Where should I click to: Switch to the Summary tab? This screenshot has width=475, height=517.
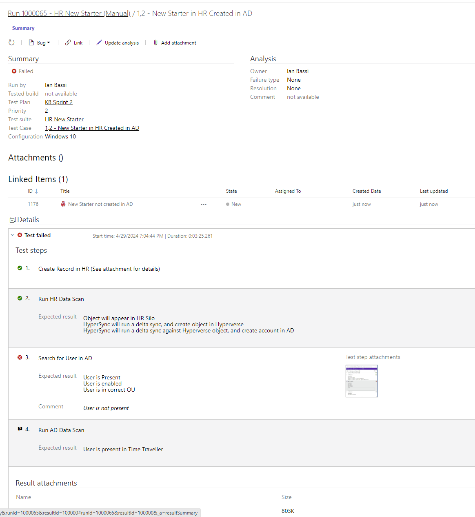23,28
